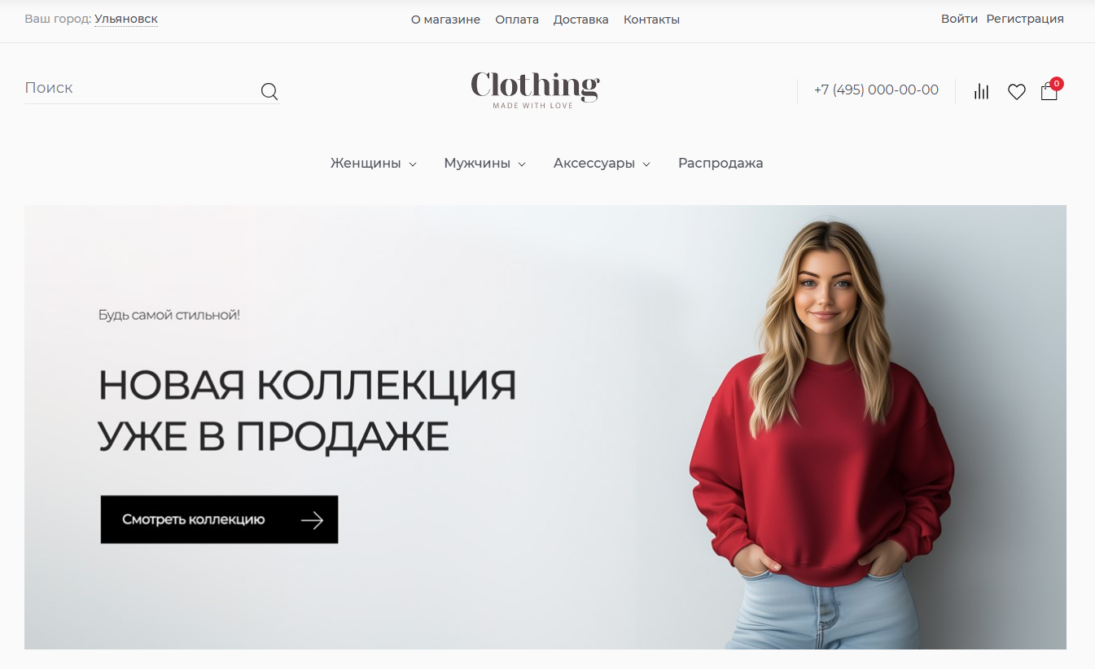Open the favorites heart icon
The width and height of the screenshot is (1095, 669).
[1017, 92]
